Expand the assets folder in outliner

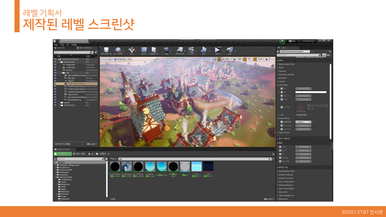click(59, 102)
